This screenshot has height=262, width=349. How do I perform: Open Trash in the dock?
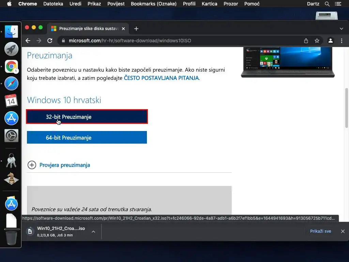click(x=11, y=238)
